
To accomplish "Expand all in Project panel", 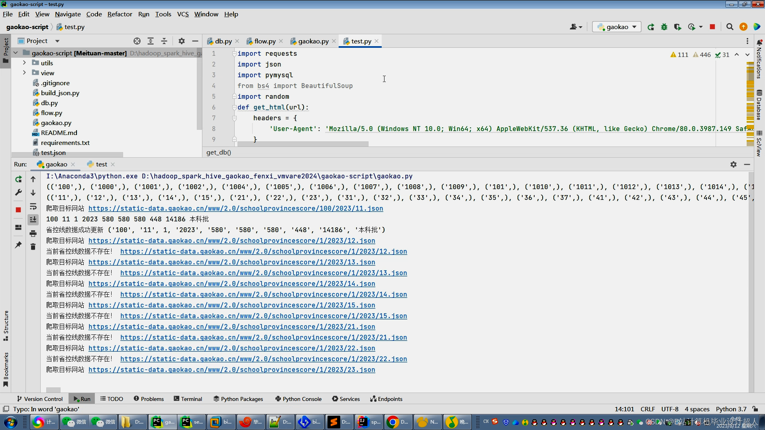I will (151, 41).
